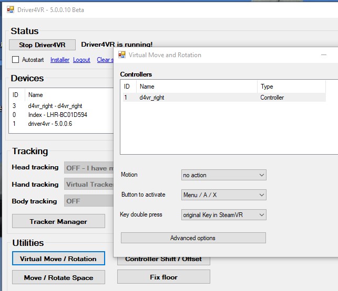Open the Key double press dropdown

[x=224, y=214]
